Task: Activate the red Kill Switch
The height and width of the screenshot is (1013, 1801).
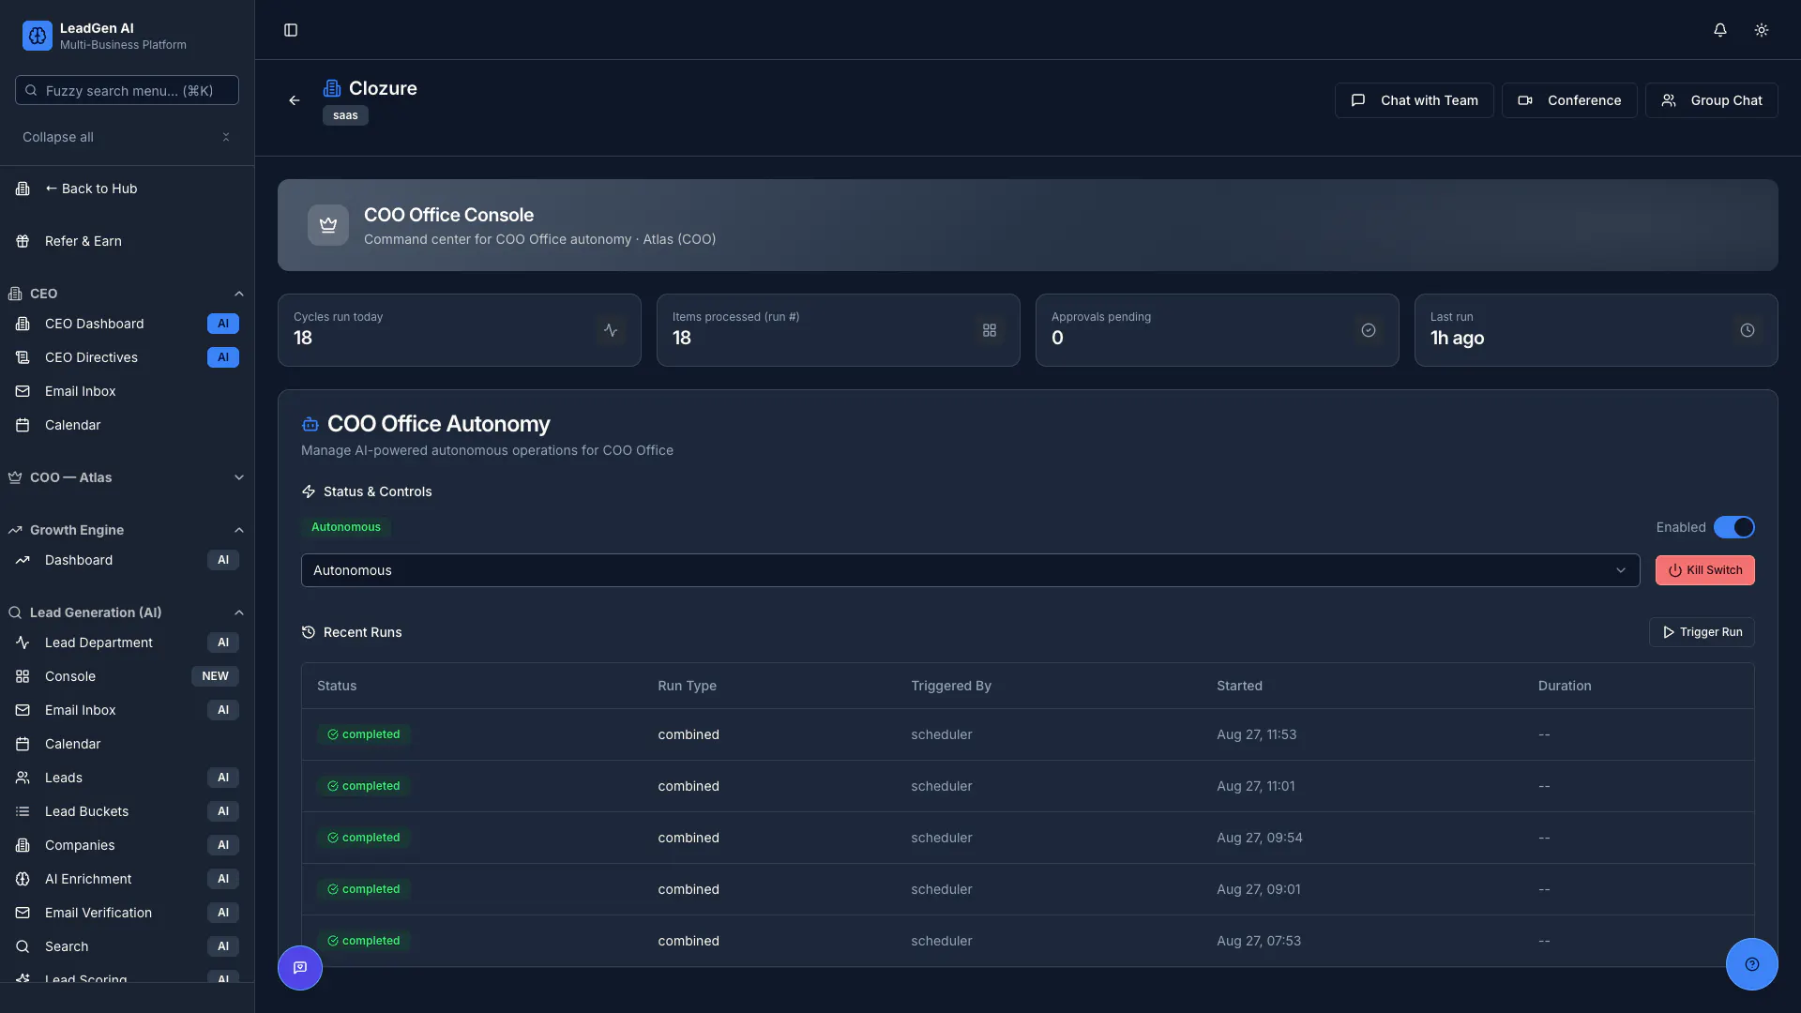Action: coord(1704,570)
